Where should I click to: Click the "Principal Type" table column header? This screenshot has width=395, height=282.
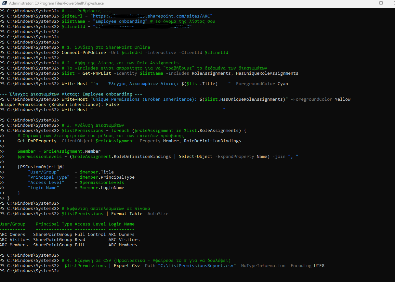tap(54, 224)
